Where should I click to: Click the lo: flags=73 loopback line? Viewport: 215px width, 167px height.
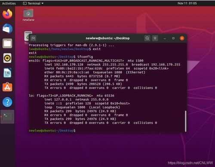click(x=71, y=96)
